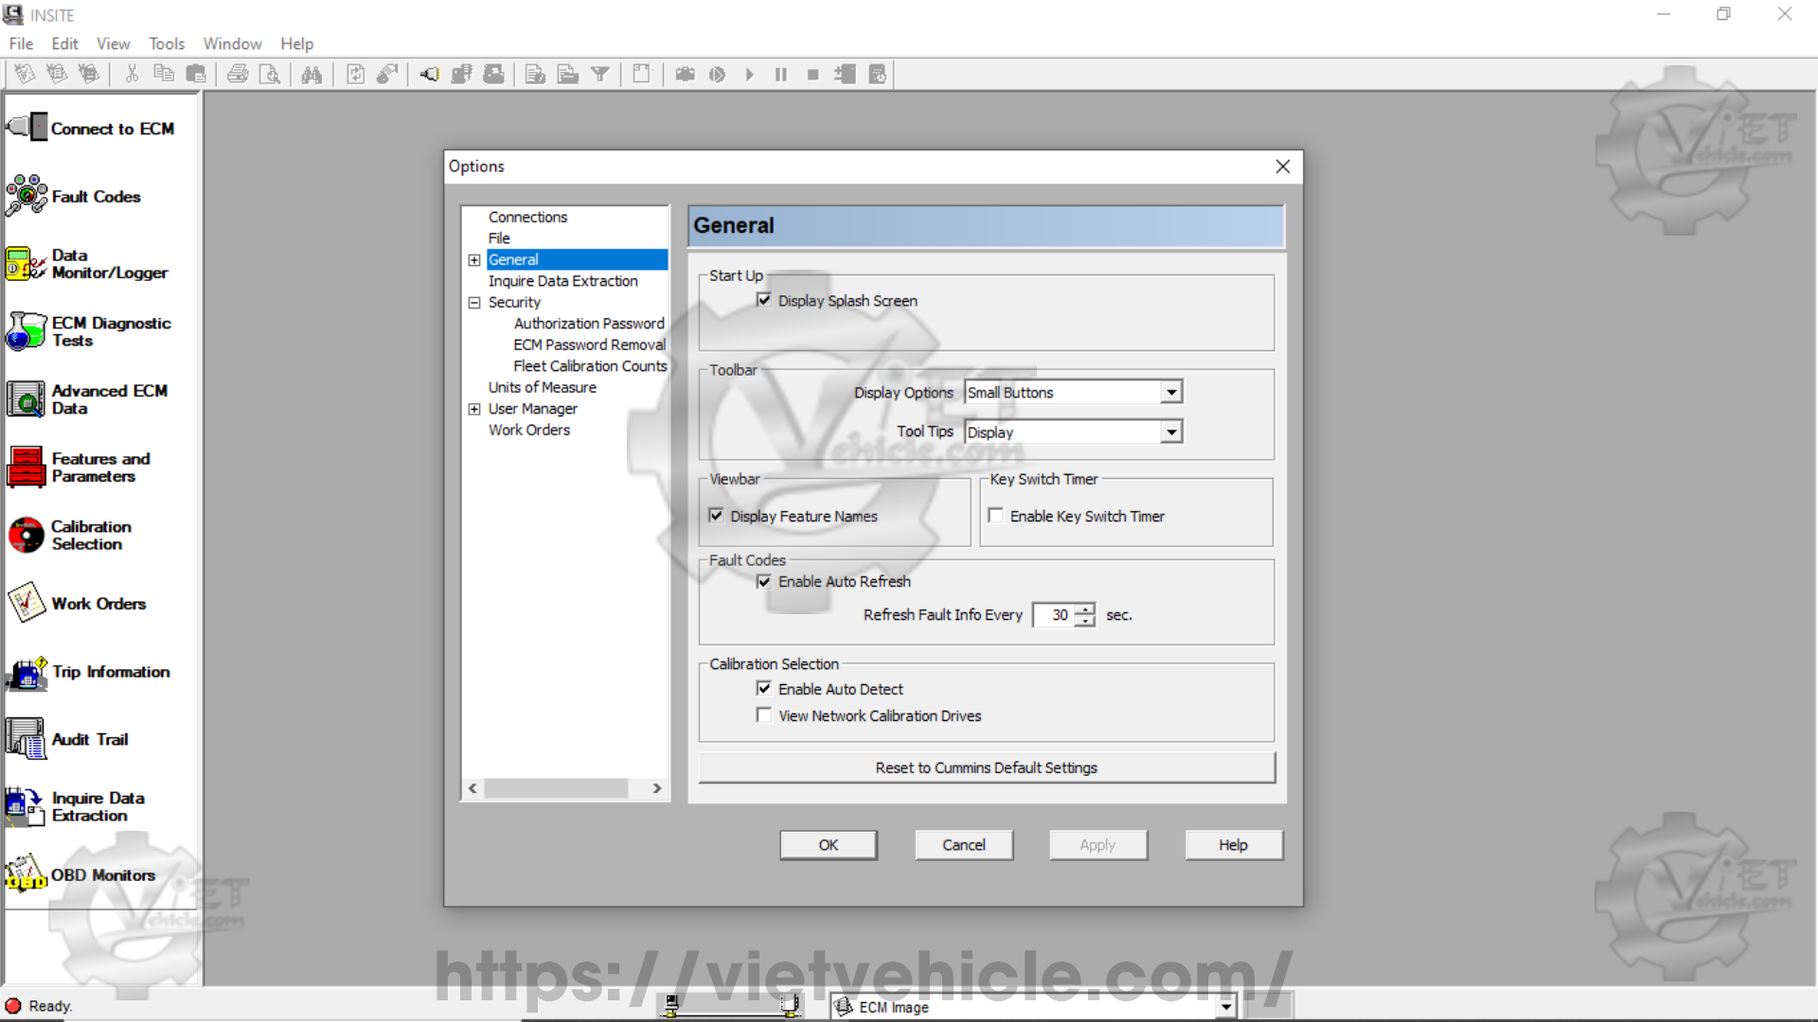The width and height of the screenshot is (1818, 1022).
Task: Open the Window menu
Action: 232,44
